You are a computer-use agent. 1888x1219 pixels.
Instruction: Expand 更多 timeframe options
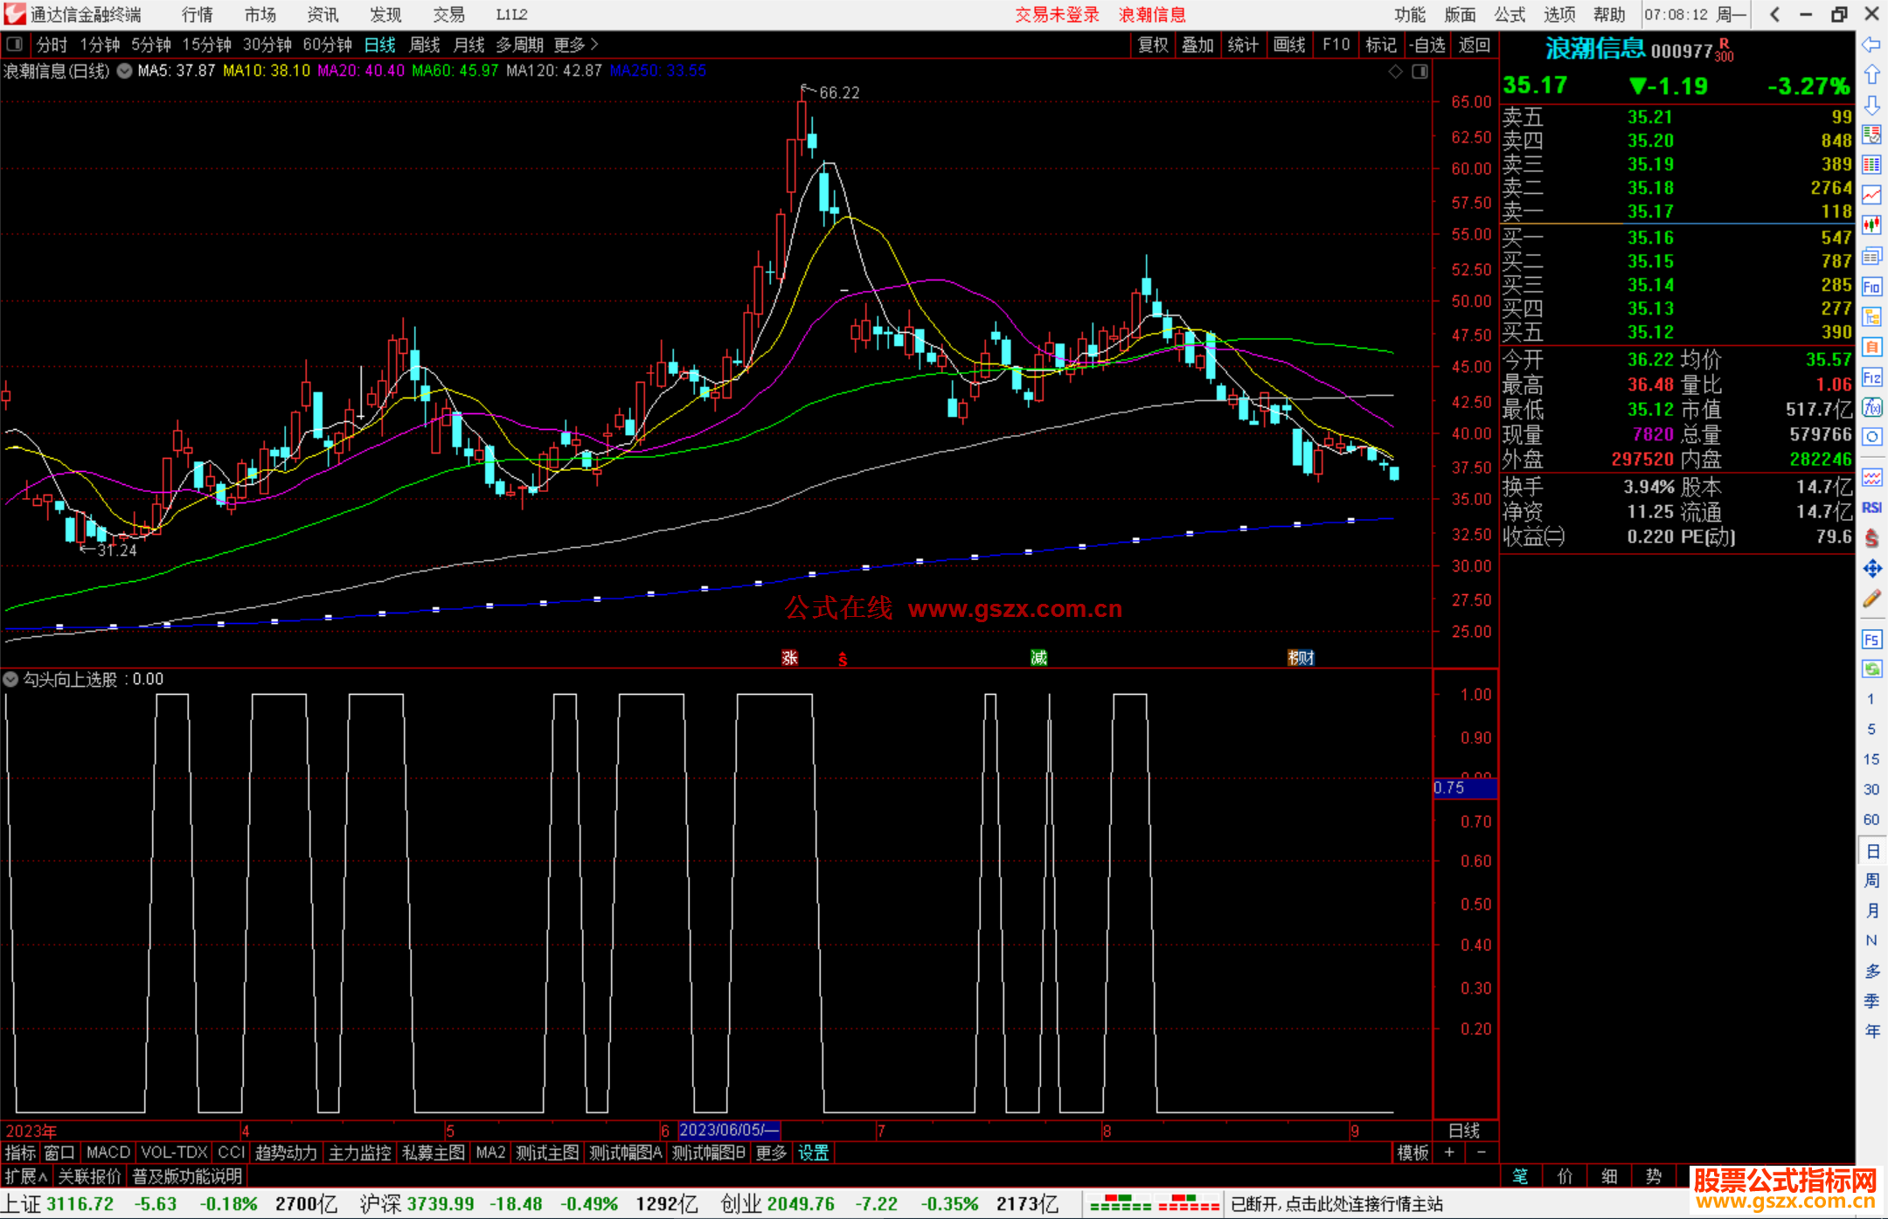tap(576, 44)
